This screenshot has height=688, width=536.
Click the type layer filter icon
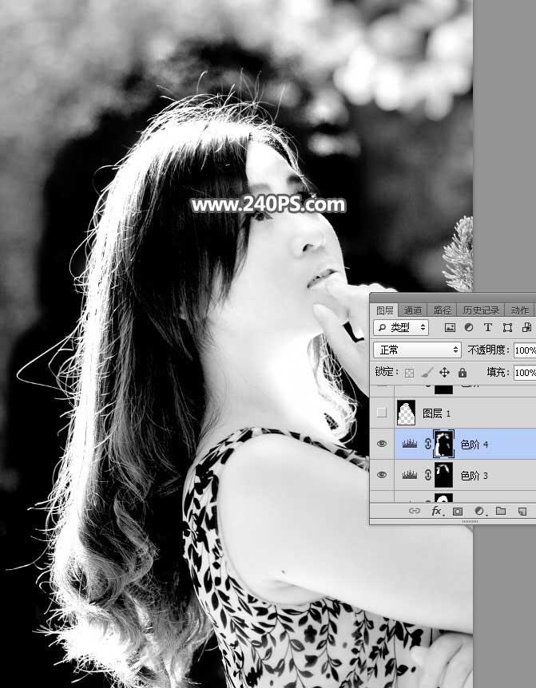point(488,327)
